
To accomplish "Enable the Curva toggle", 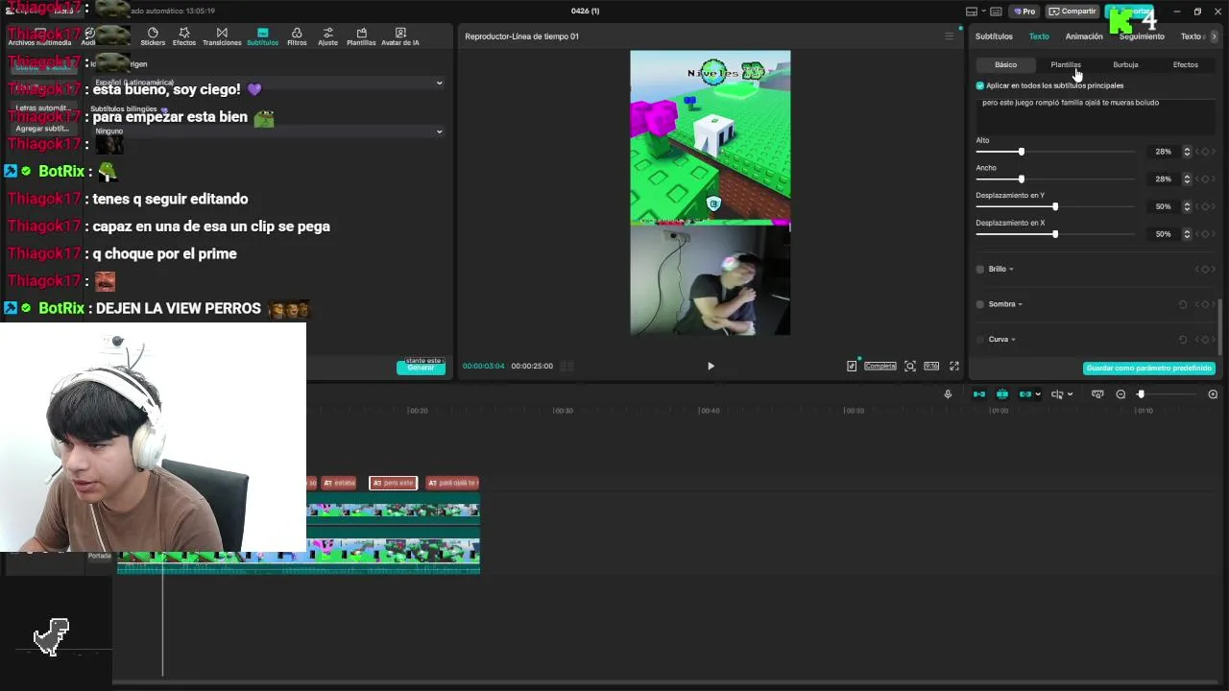I will 980,340.
